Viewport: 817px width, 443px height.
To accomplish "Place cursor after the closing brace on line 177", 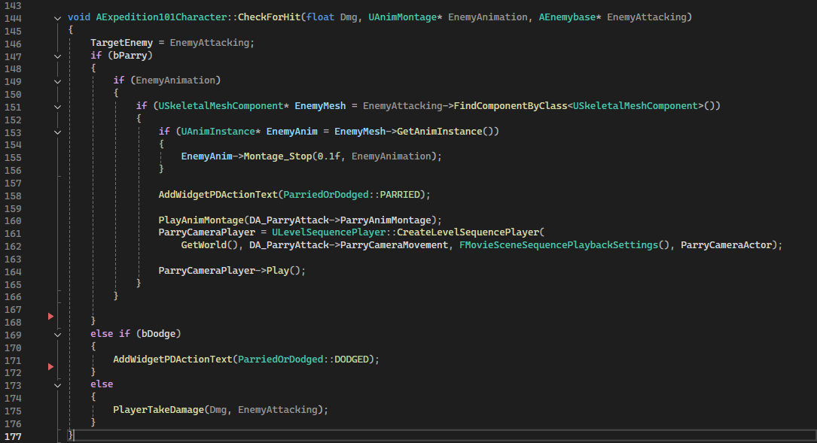I will [x=75, y=435].
